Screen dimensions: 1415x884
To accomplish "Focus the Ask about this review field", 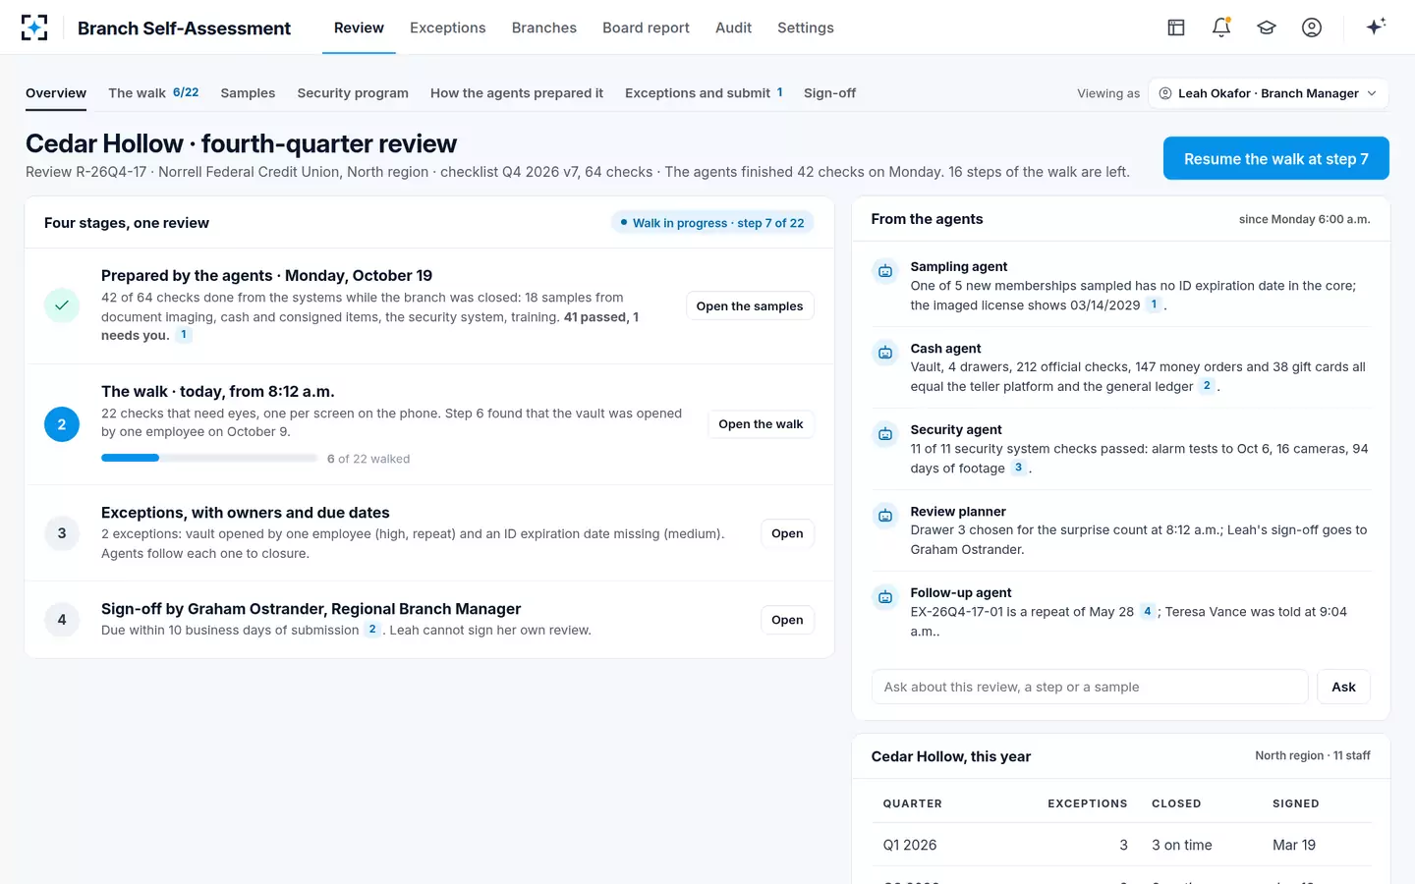I will click(1090, 688).
